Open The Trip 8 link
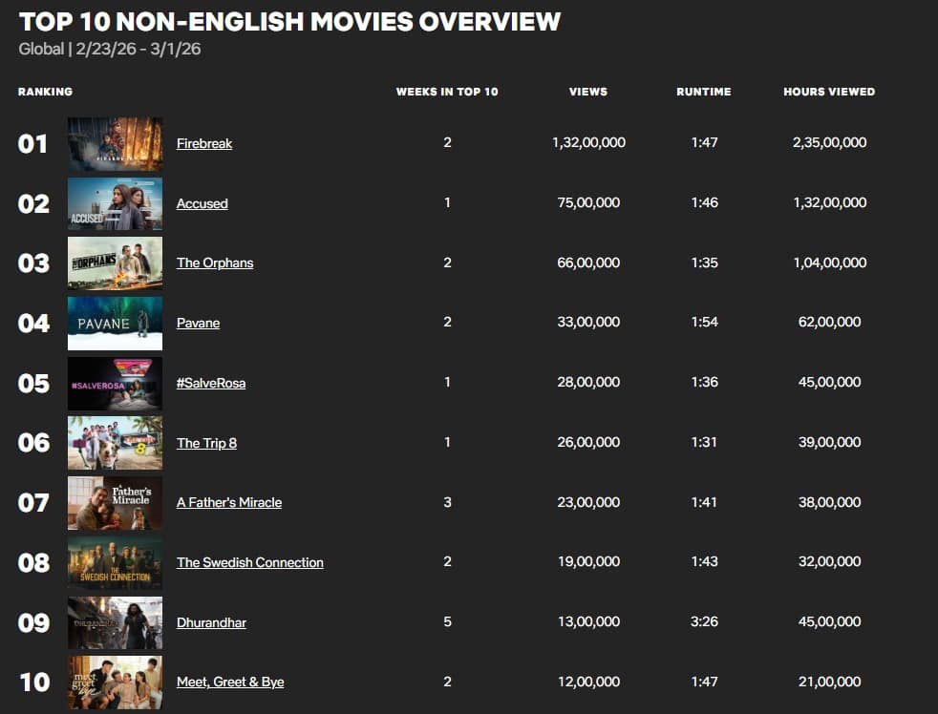Screen dimensions: 938x714 [206, 443]
